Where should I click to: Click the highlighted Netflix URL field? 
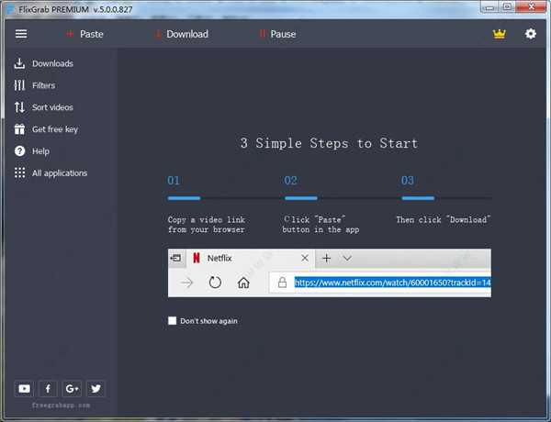coord(392,283)
